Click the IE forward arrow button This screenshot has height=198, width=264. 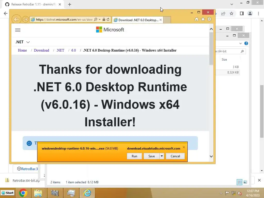(26, 19)
